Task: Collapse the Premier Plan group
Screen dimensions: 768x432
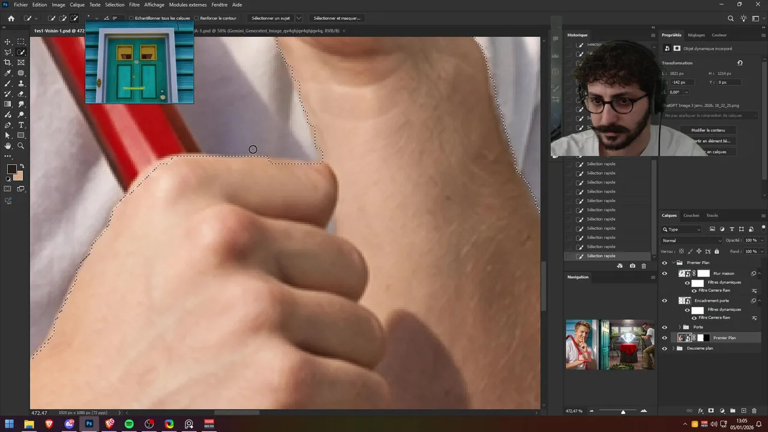Action: (x=673, y=263)
